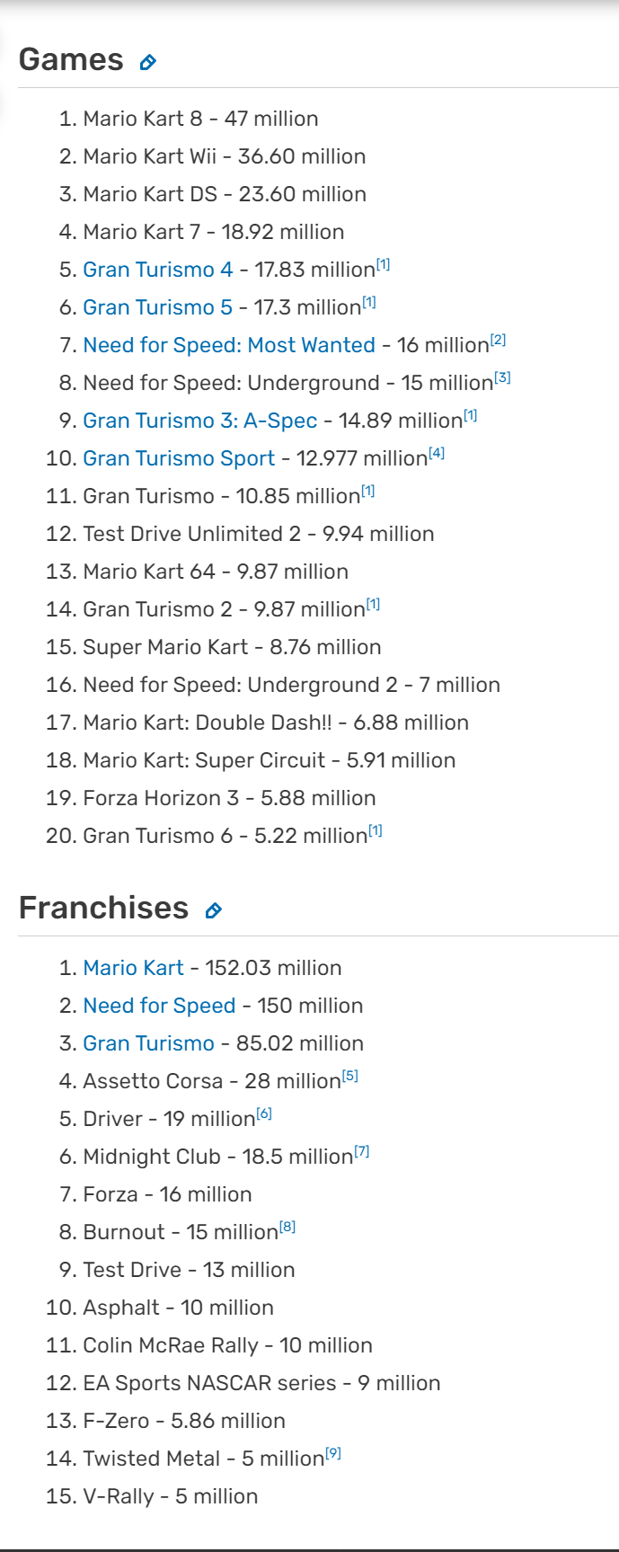
Task: Open the Gran Turismo 3: A-Spec link
Action: [x=200, y=421]
